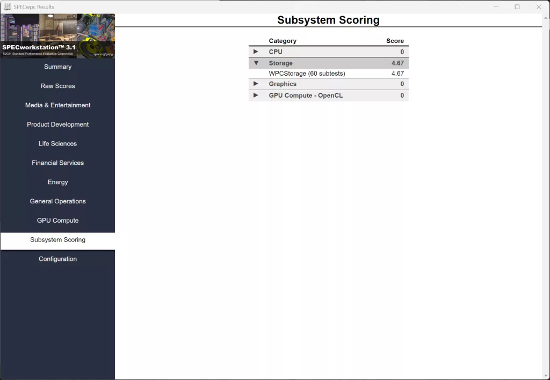Image resolution: width=550 pixels, height=380 pixels.
Task: Open the GPU Compute section
Action: tap(57, 221)
